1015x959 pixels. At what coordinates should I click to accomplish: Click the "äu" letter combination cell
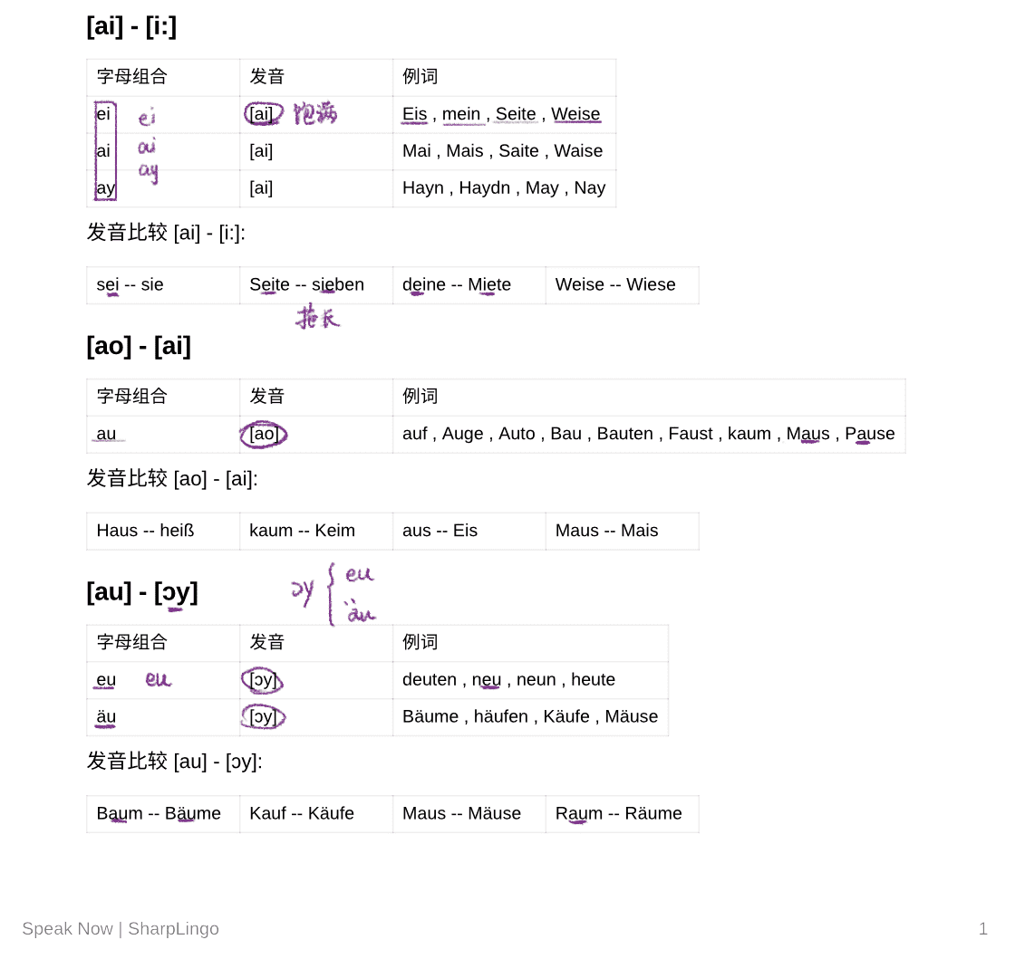106,717
